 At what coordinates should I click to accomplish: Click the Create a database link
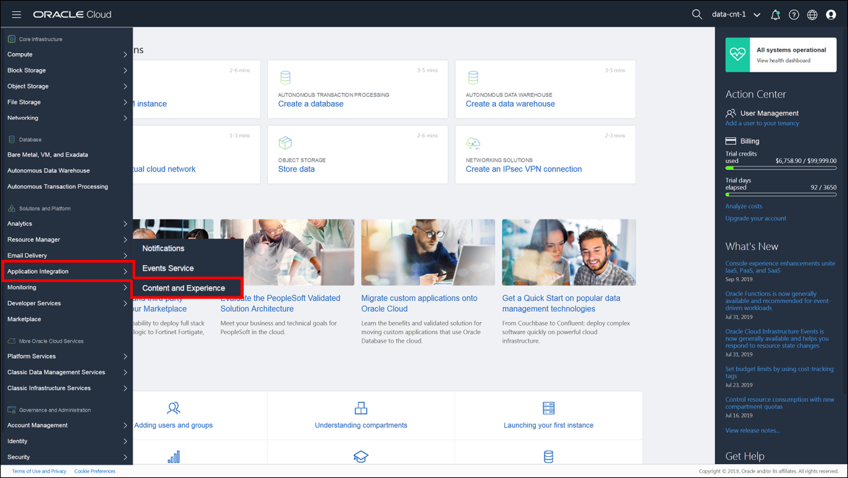tap(311, 104)
